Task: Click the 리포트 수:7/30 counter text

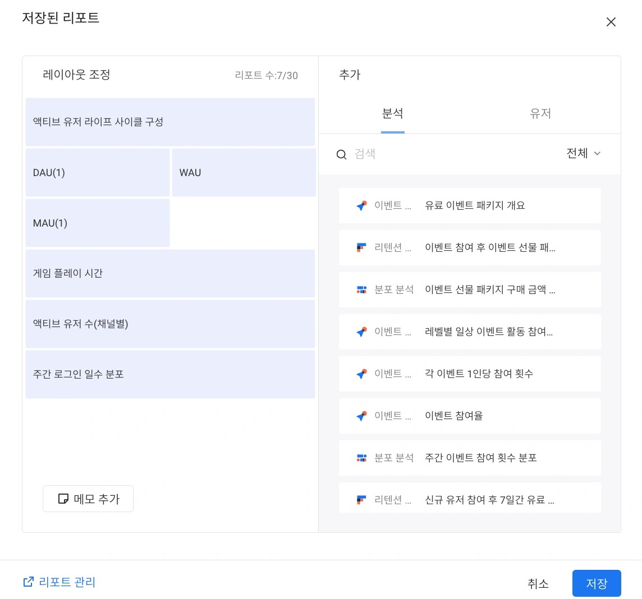Action: click(x=266, y=75)
